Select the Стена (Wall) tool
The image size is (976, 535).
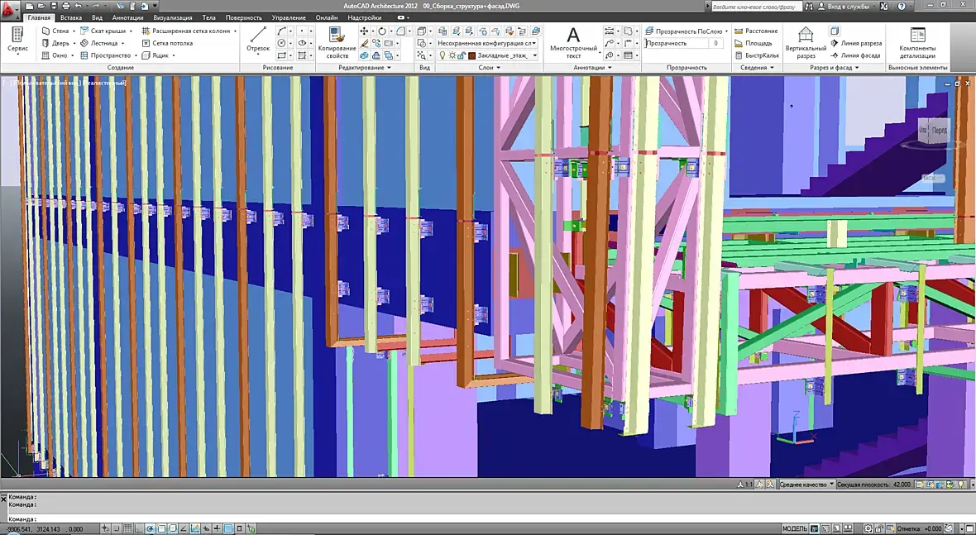pos(55,31)
